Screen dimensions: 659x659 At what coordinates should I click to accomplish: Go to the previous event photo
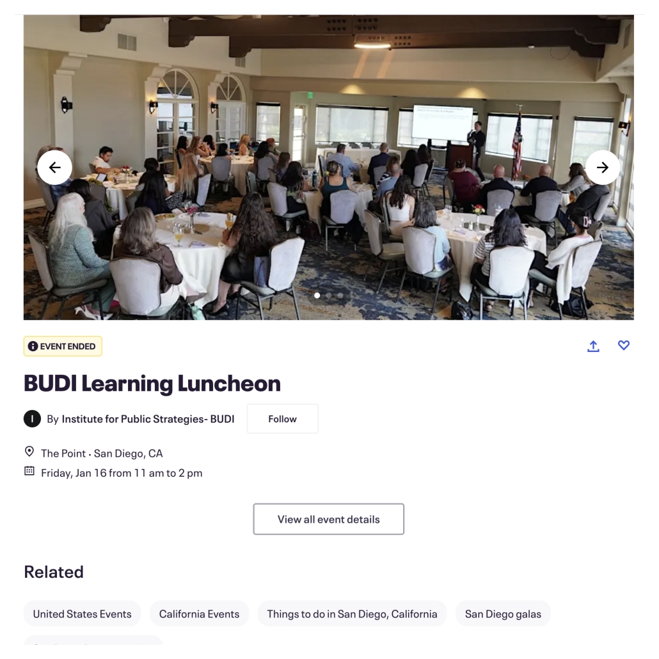[54, 168]
